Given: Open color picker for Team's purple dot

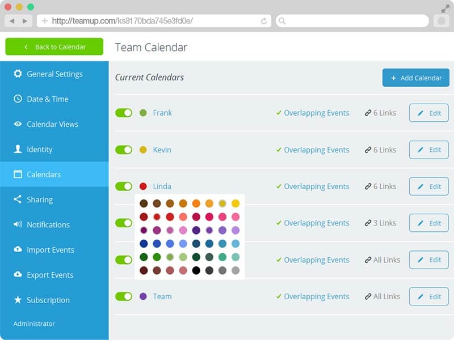Looking at the screenshot, I should tap(143, 296).
